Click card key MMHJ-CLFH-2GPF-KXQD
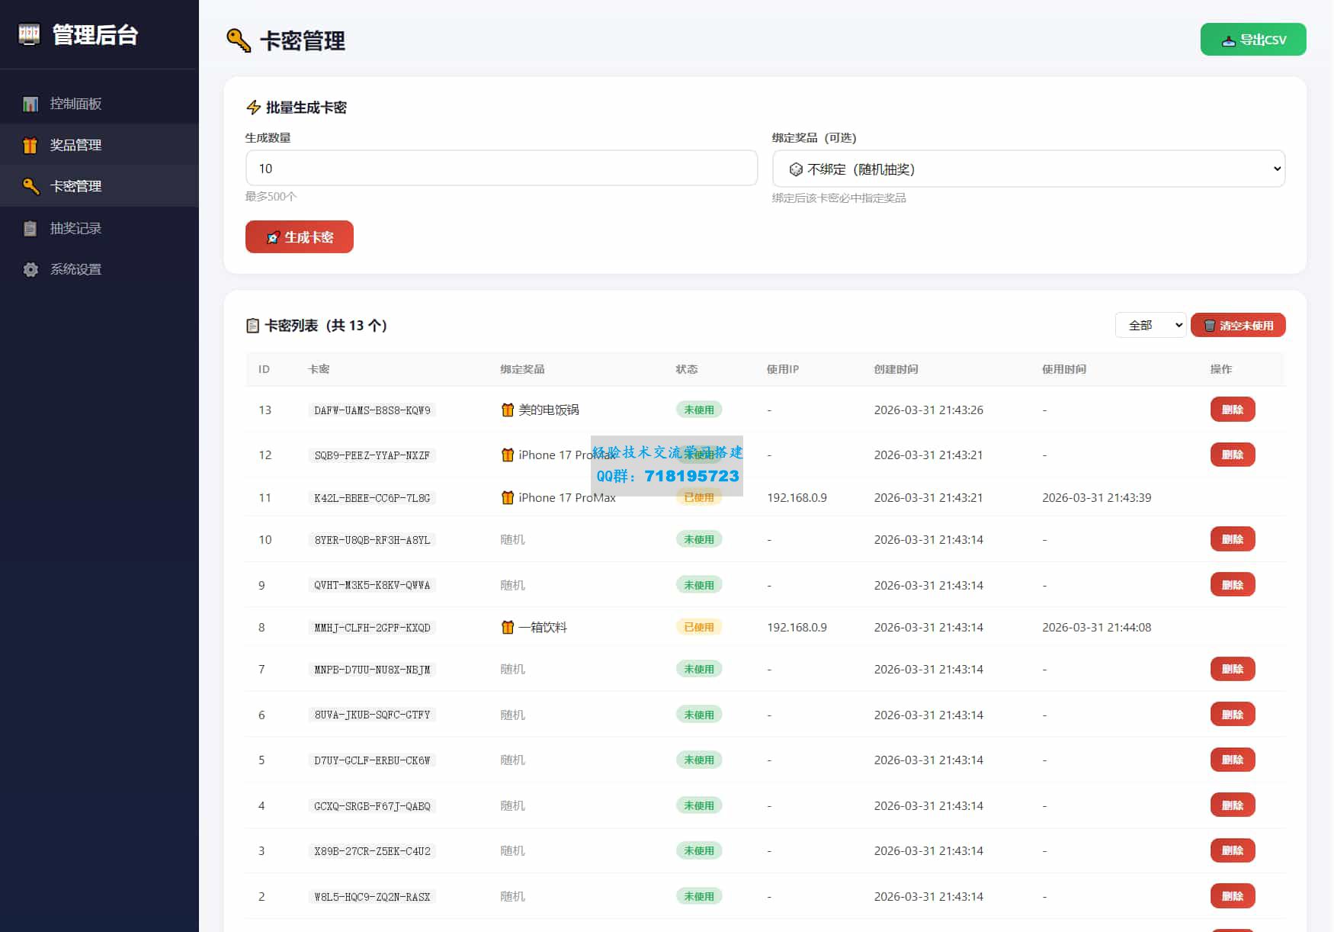 pos(372,628)
